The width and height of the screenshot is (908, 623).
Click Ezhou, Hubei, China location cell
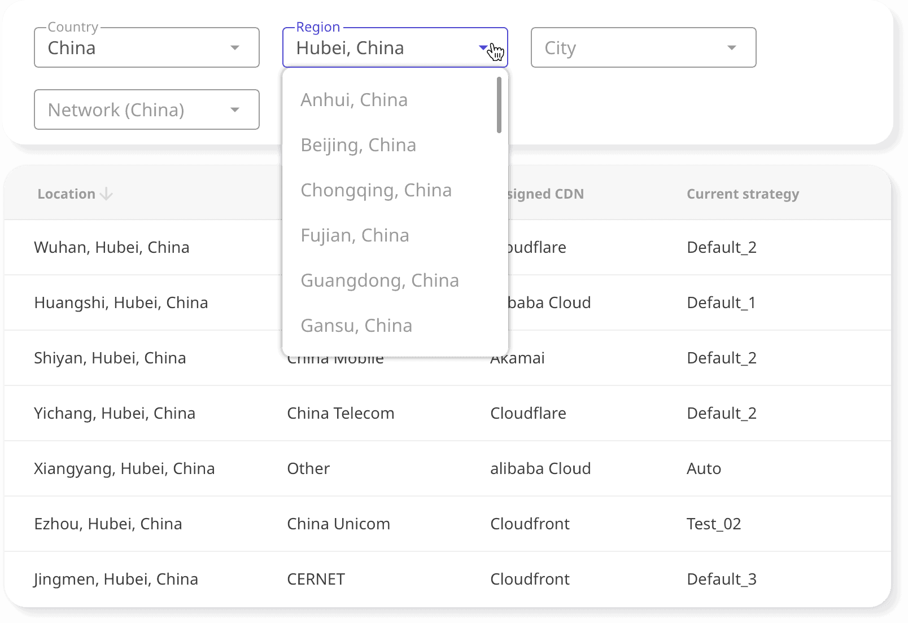108,524
